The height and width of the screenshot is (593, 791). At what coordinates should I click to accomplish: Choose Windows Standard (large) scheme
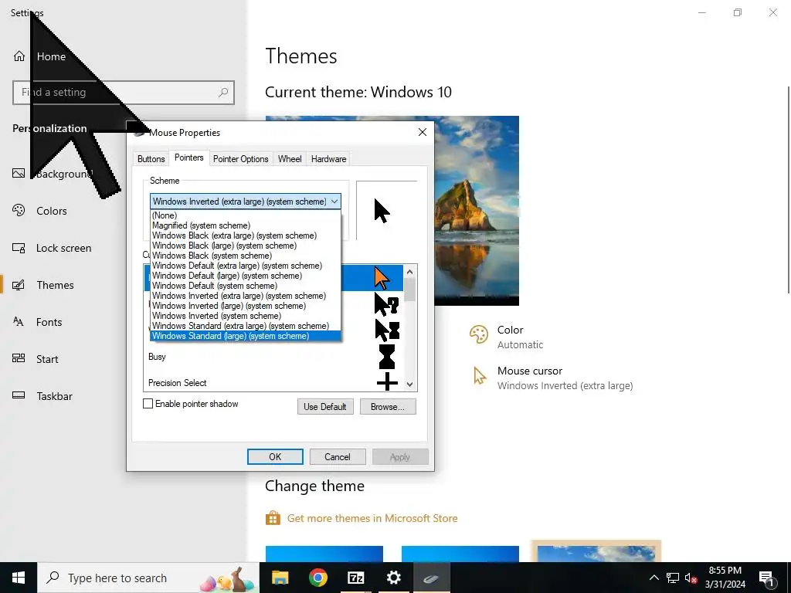tap(246, 336)
